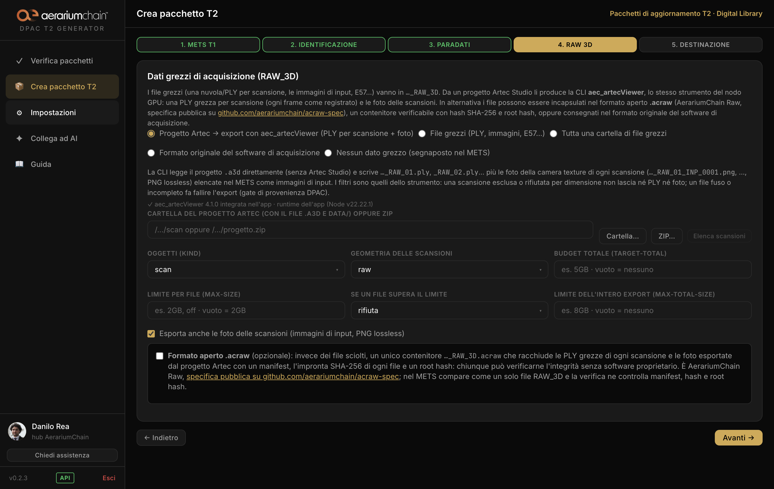
Task: Click the open book icon beside Guida
Action: tap(19, 164)
